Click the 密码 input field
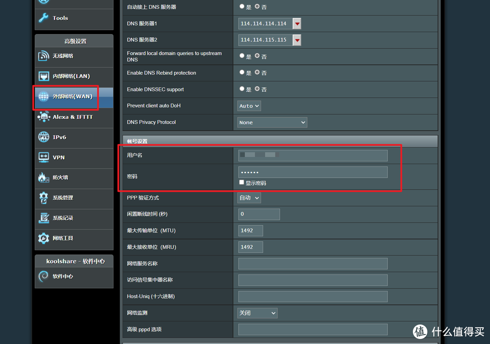The height and width of the screenshot is (344, 490). 313,172
